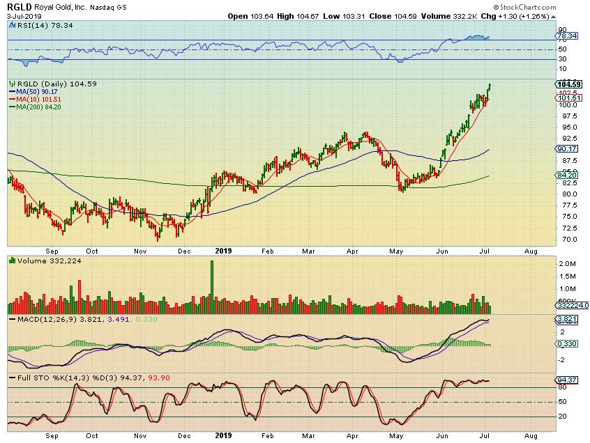
Task: Click the MA(50) 90.17 legend entry
Action: coord(33,92)
